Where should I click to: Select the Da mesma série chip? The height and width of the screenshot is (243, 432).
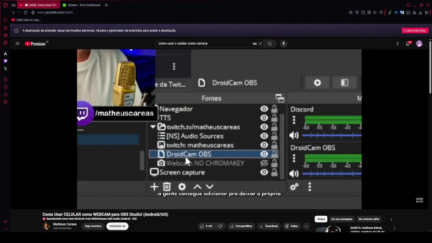pyautogui.click(x=369, y=219)
